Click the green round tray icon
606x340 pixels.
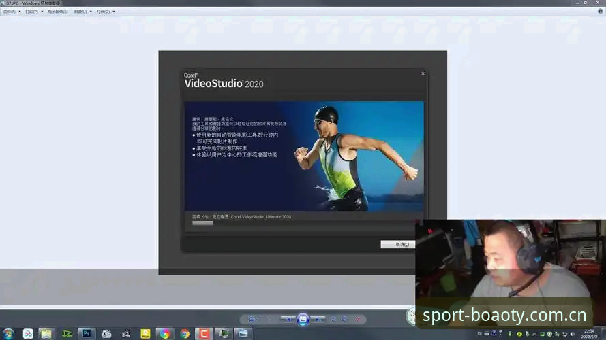tap(519, 334)
